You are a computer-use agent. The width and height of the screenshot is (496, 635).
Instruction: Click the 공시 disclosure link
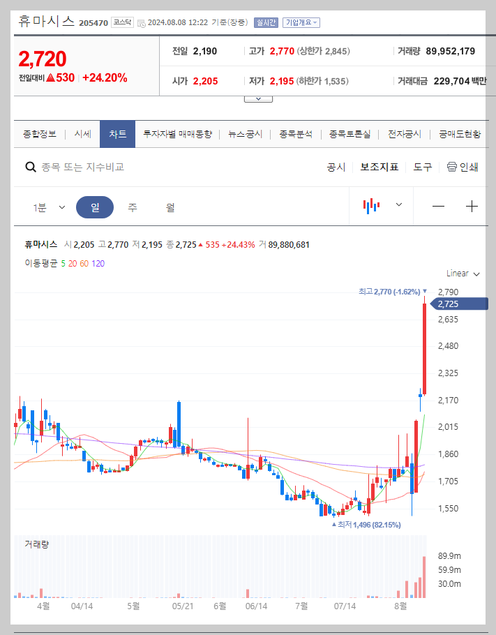(x=336, y=167)
